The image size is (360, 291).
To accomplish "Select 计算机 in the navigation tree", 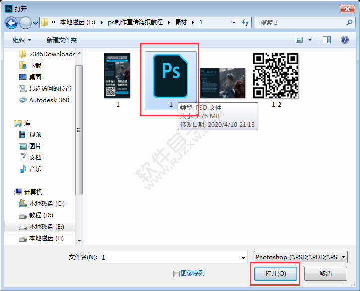I will click(28, 192).
